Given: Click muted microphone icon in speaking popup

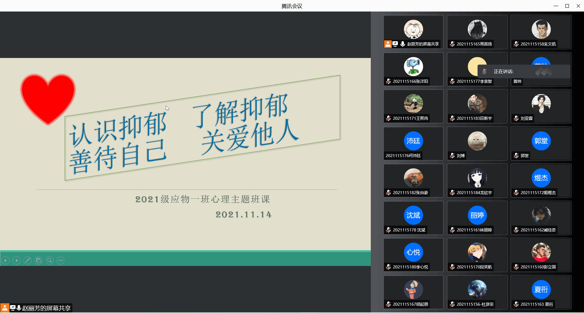Looking at the screenshot, I should (x=484, y=72).
